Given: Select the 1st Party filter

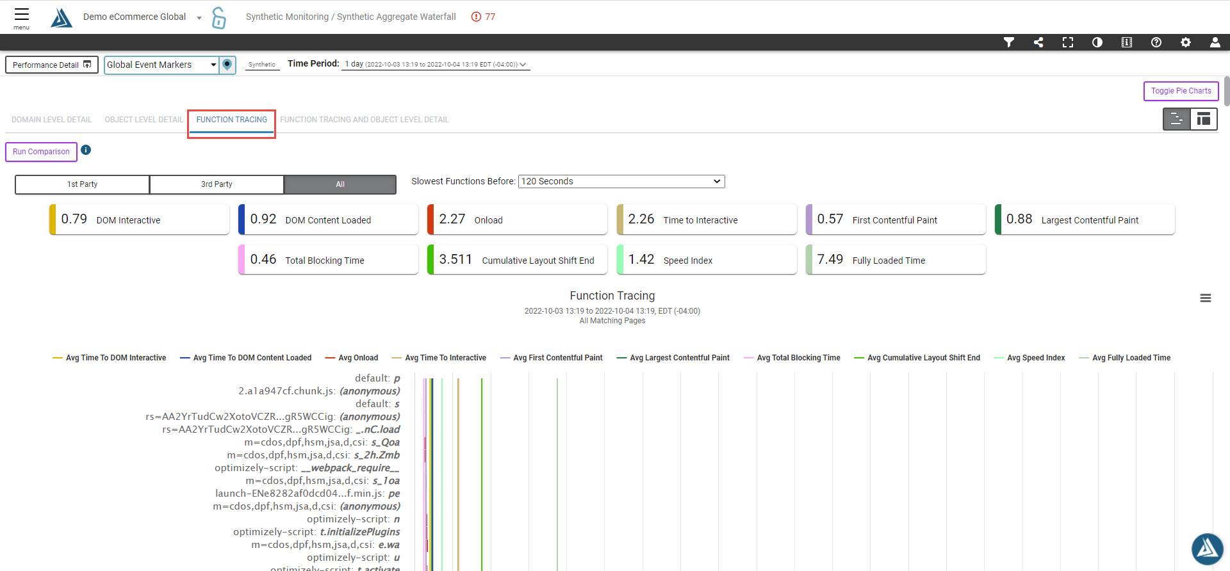Looking at the screenshot, I should point(82,184).
